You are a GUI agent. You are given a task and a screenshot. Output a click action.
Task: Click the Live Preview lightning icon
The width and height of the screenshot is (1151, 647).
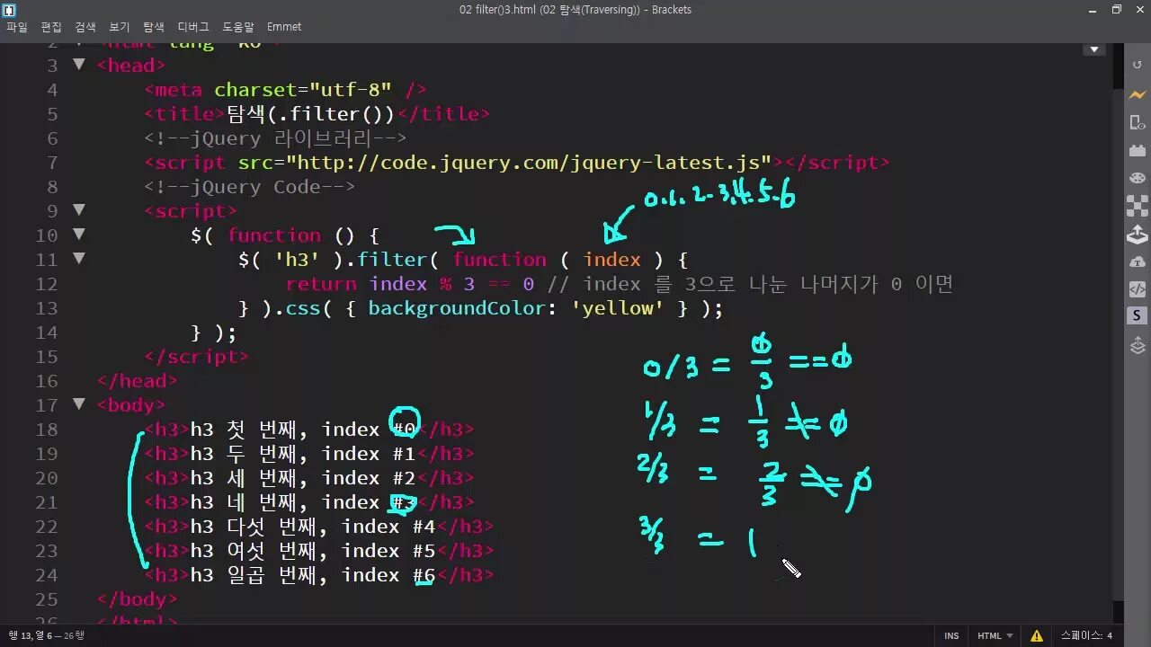1138,94
